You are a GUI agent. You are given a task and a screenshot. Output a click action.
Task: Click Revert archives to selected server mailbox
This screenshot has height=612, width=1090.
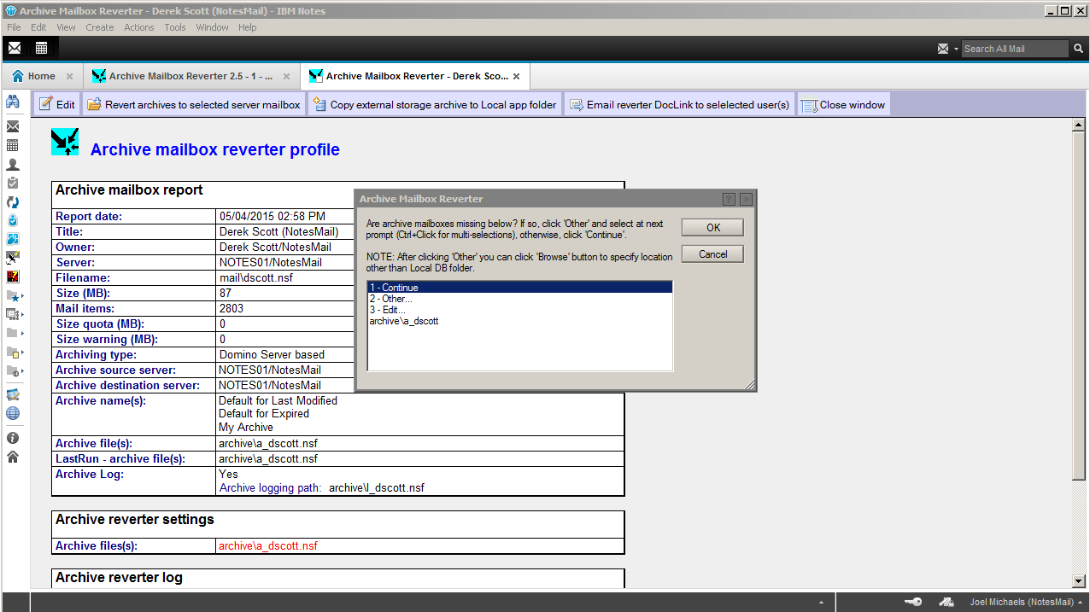(194, 105)
